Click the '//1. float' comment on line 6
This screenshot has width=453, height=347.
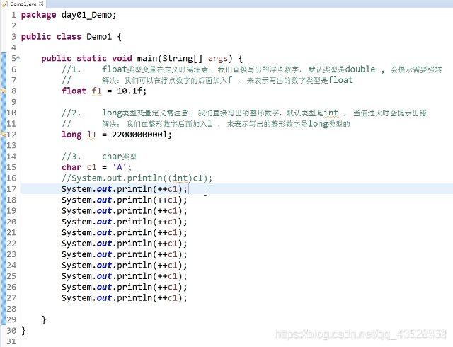(x=252, y=69)
